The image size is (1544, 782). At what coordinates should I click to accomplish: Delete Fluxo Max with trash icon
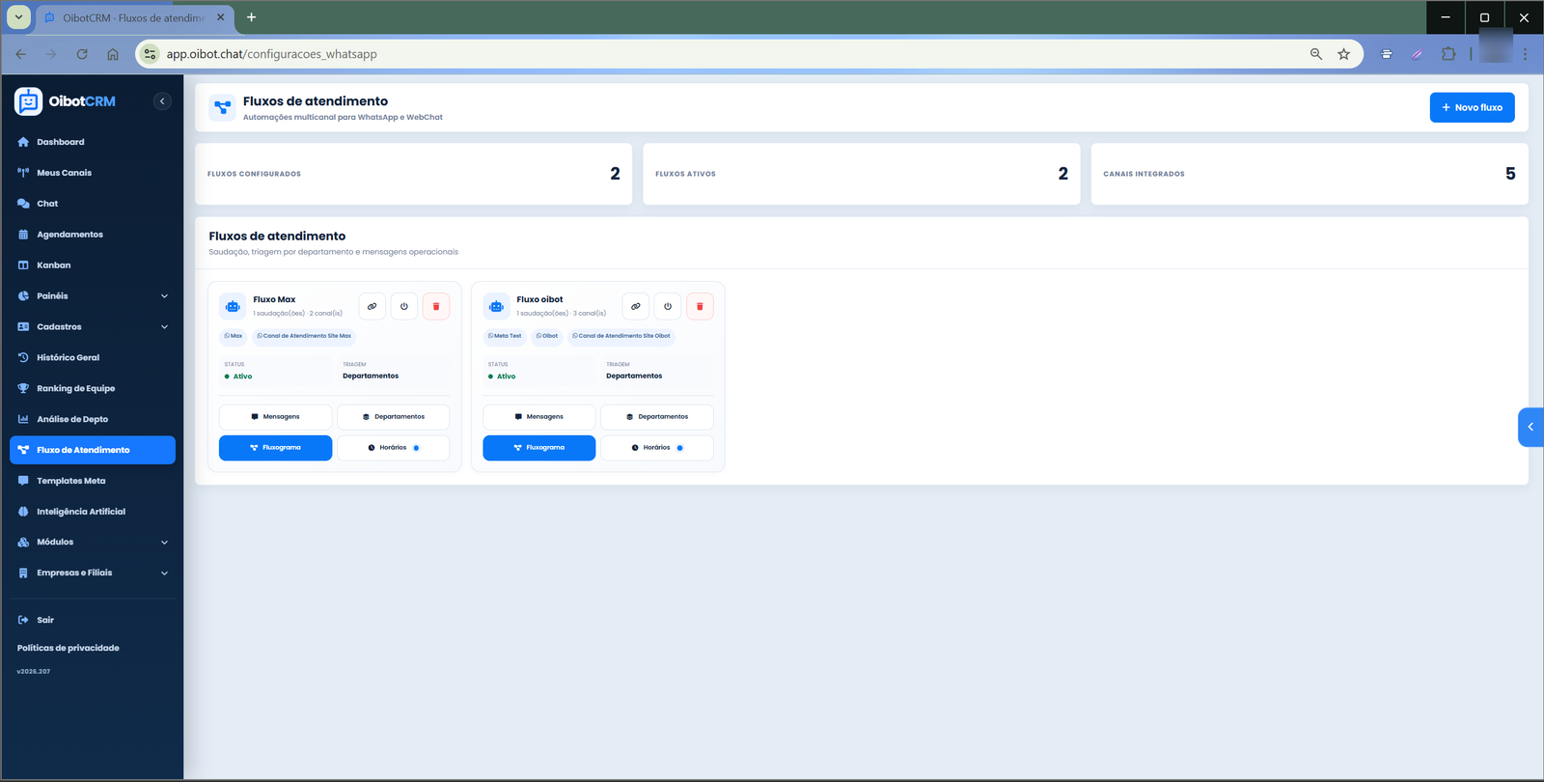(x=436, y=306)
